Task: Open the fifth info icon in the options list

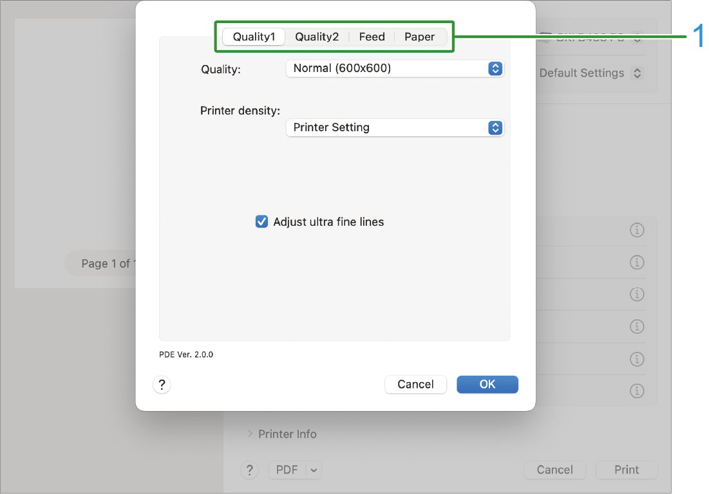Action: tap(637, 360)
